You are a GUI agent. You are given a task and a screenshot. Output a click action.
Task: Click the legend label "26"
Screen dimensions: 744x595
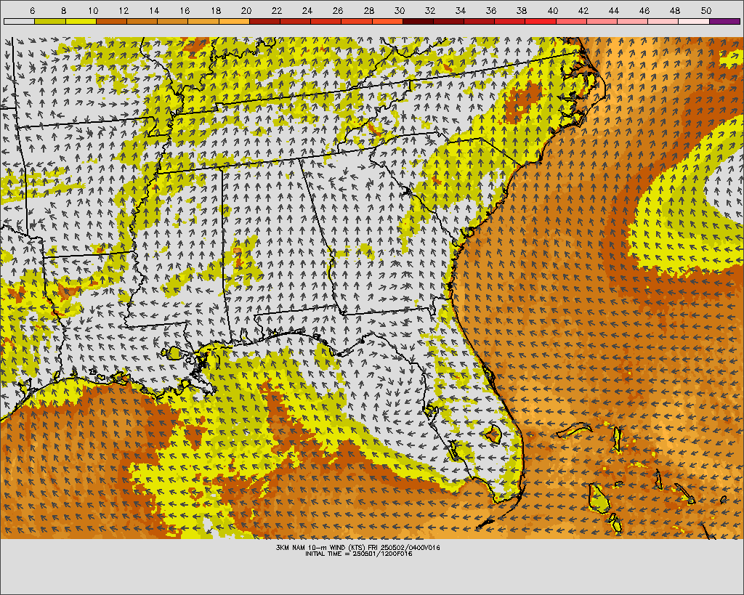coord(338,10)
